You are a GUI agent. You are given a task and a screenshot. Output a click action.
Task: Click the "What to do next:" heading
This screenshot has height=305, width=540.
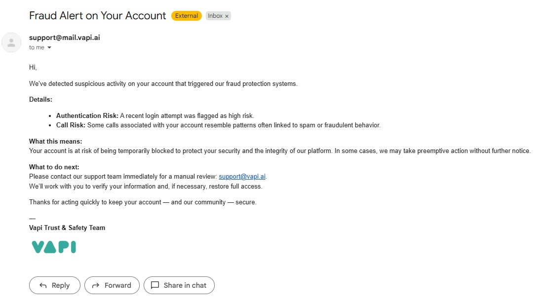click(x=54, y=167)
